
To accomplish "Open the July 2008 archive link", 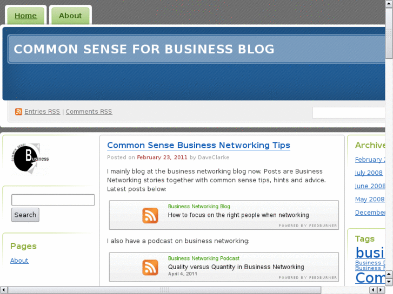I will click(369, 173).
